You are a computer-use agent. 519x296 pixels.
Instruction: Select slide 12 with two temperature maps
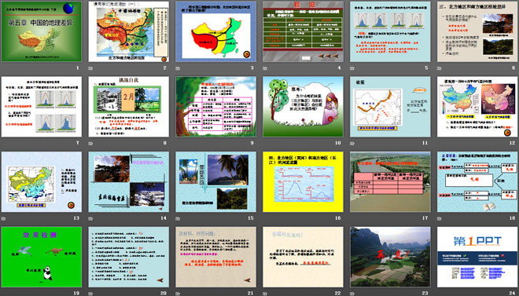pos(477,106)
